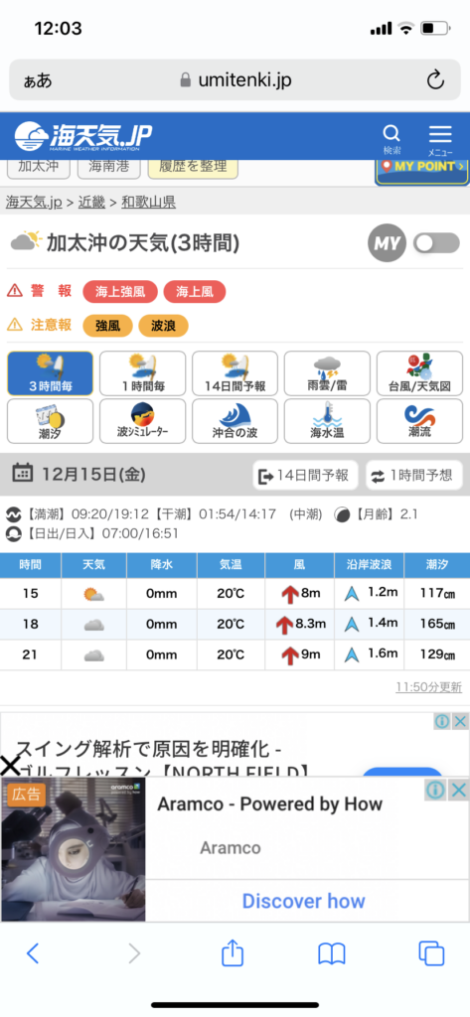Follow the 和歌山県 breadcrumb link
The height and width of the screenshot is (1017, 470).
pyautogui.click(x=148, y=202)
